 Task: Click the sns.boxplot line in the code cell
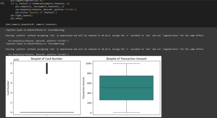click(x=46, y=9)
